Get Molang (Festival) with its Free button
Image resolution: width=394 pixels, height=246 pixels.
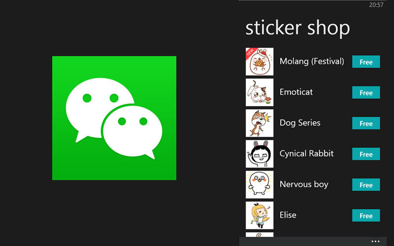366,62
